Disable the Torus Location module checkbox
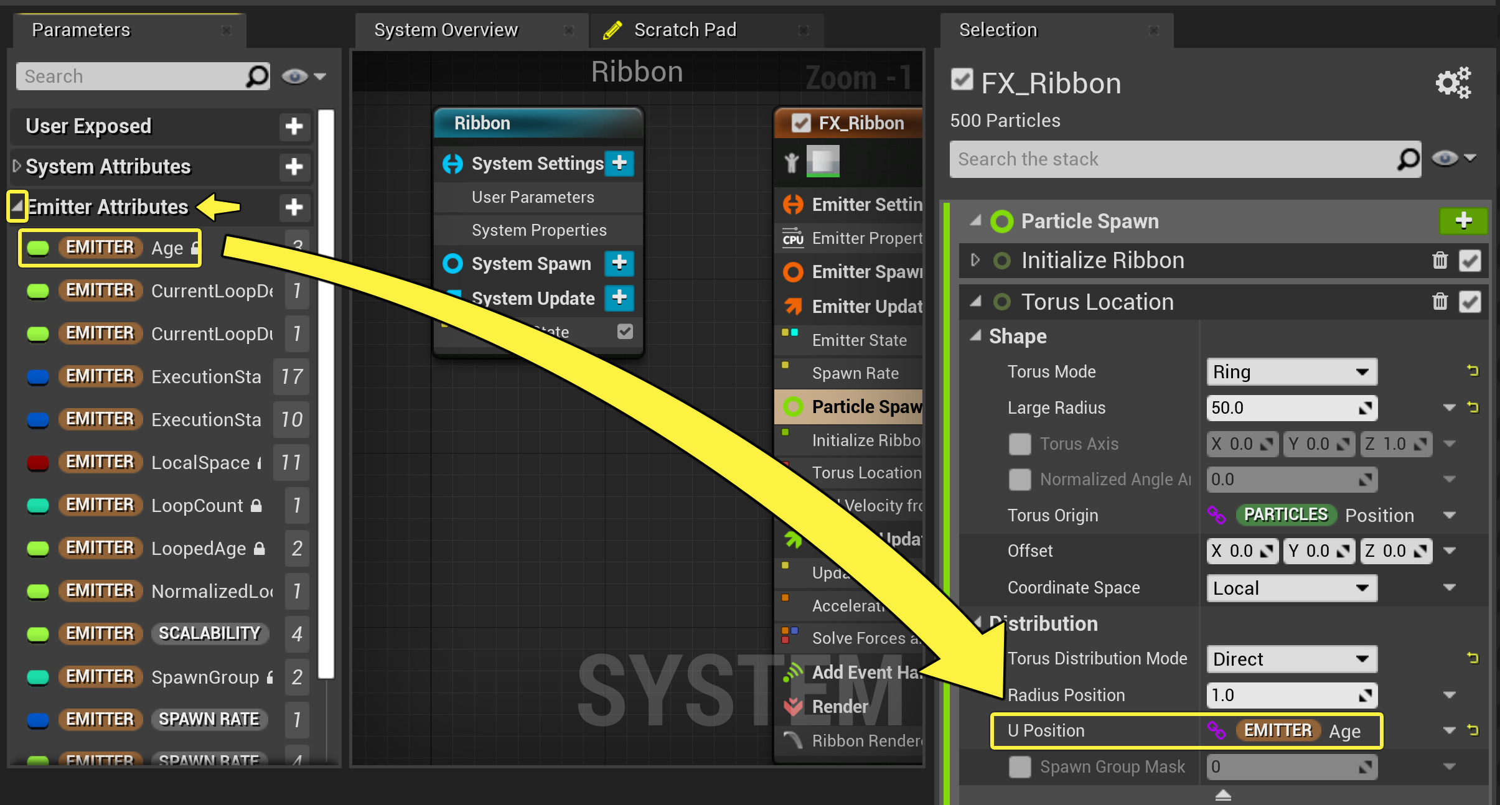Viewport: 1500px width, 805px height. (1470, 302)
